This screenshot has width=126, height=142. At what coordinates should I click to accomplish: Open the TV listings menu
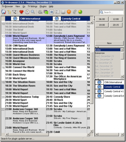click(32, 6)
